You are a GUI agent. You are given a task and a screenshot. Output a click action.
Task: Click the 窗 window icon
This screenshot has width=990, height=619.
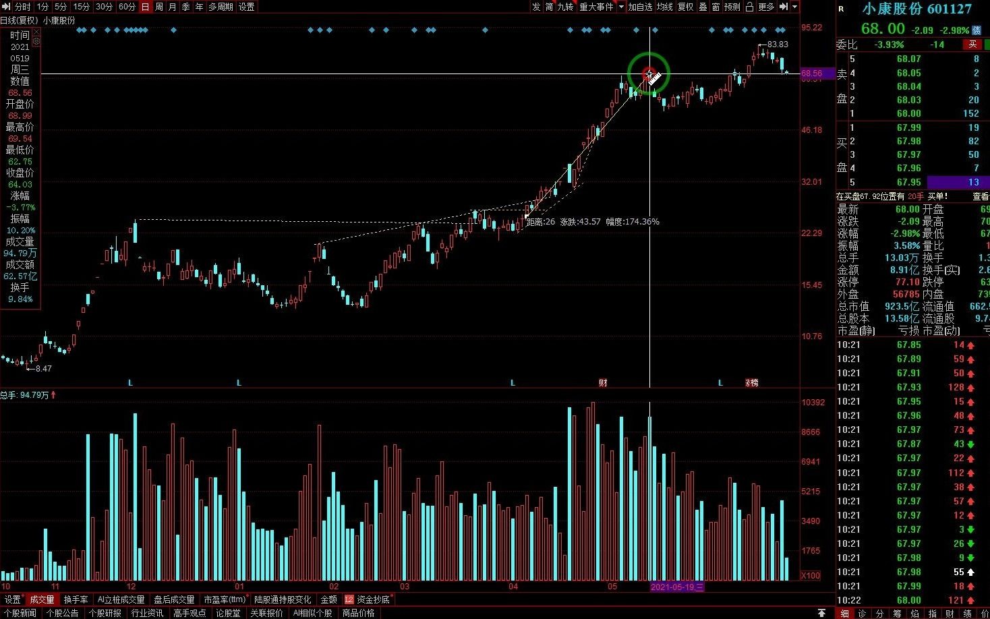(x=716, y=7)
